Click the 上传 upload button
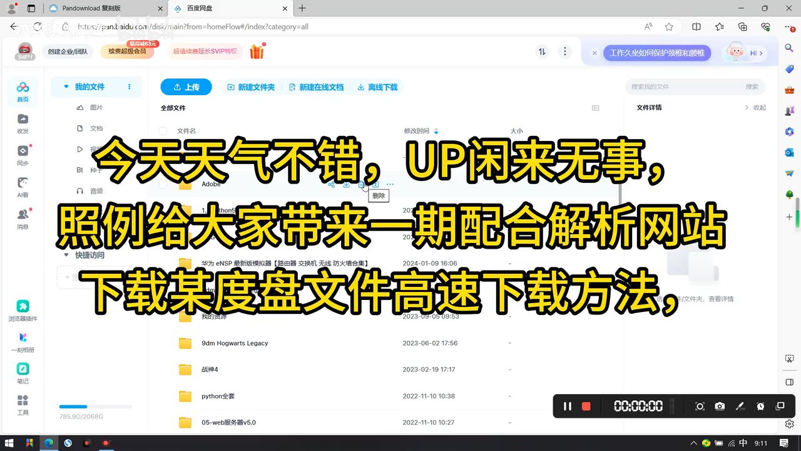The width and height of the screenshot is (801, 451). click(186, 87)
